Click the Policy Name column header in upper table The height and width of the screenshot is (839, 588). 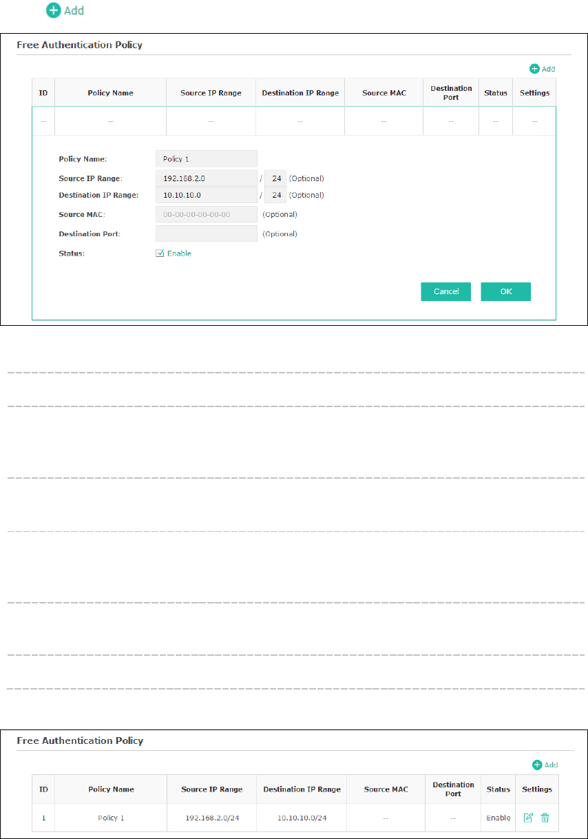(110, 93)
